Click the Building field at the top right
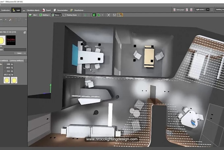Viewport: 224px width, 150px height. pyautogui.click(x=220, y=10)
